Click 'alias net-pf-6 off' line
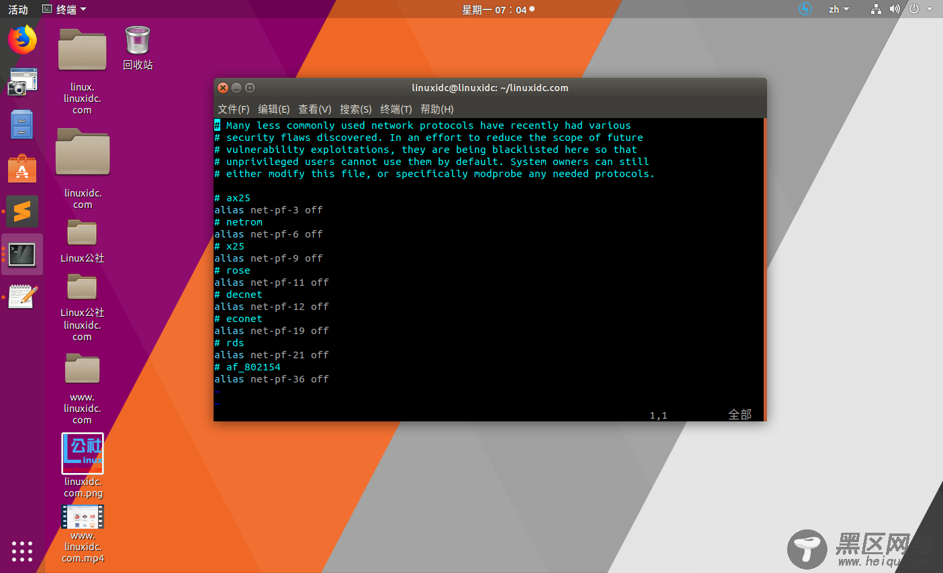Image resolution: width=943 pixels, height=573 pixels. click(x=269, y=234)
